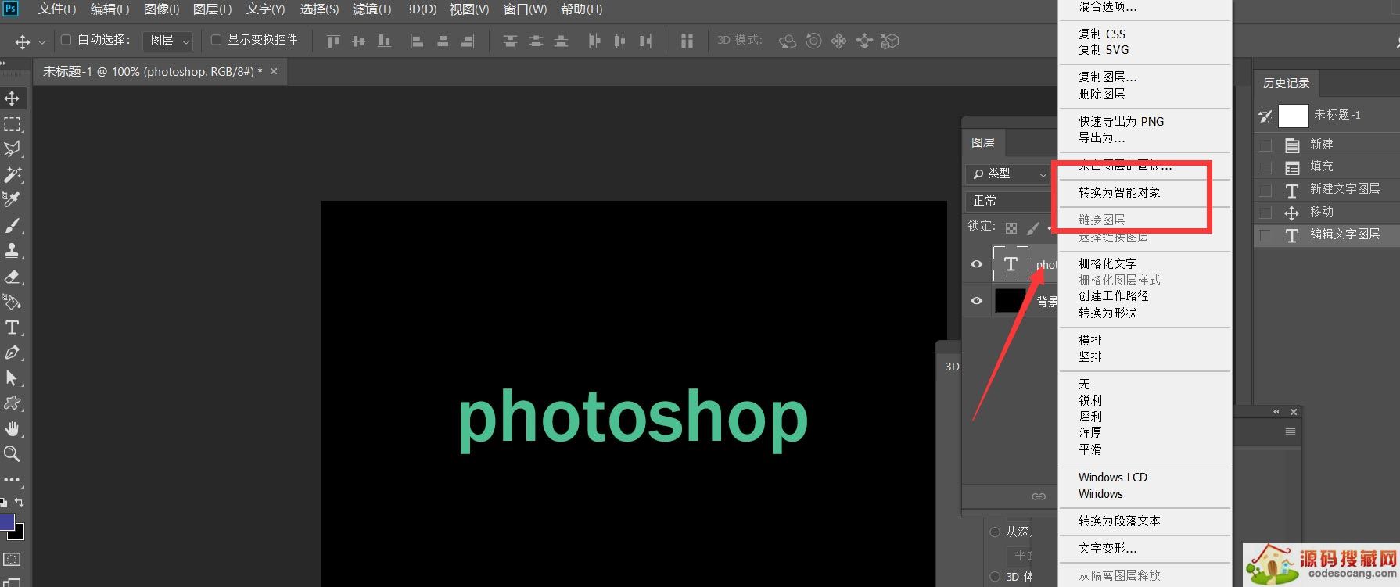This screenshot has height=587, width=1400.
Task: Open the 图像(I) menu
Action: click(162, 9)
